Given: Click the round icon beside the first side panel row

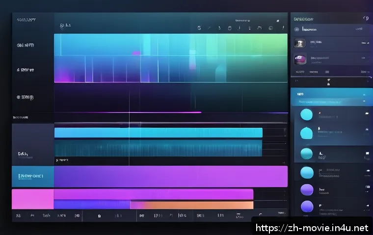Looking at the screenshot, I should tap(296, 29).
